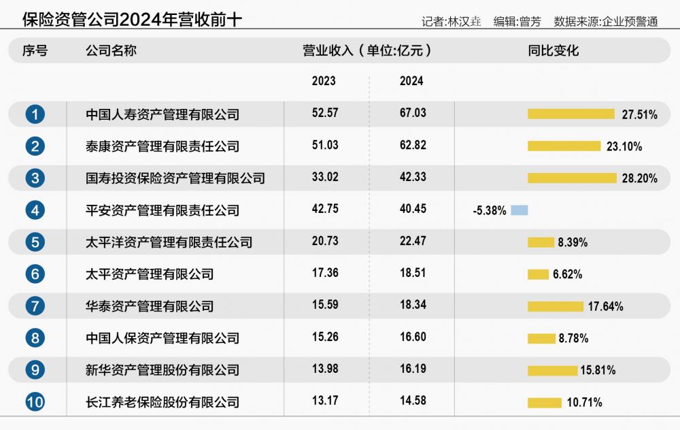Select the 2023 revenue value 42.75
Image resolution: width=680 pixels, height=430 pixels.
tap(325, 209)
